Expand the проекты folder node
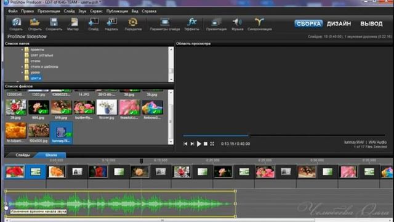 click(x=22, y=49)
